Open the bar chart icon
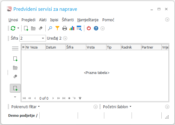 click(72, 28)
